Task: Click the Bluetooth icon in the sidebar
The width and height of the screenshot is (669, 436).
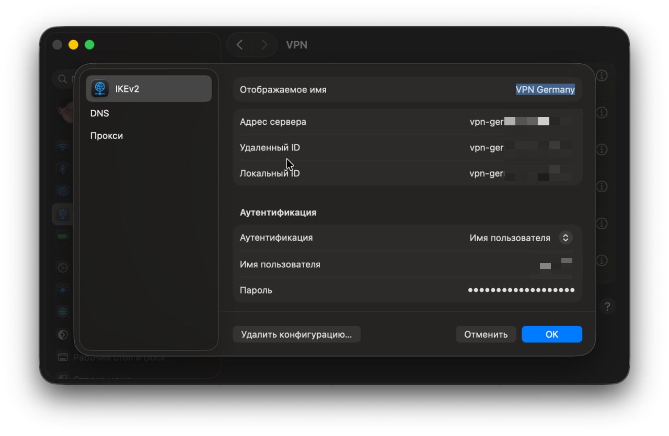Action: [x=63, y=169]
